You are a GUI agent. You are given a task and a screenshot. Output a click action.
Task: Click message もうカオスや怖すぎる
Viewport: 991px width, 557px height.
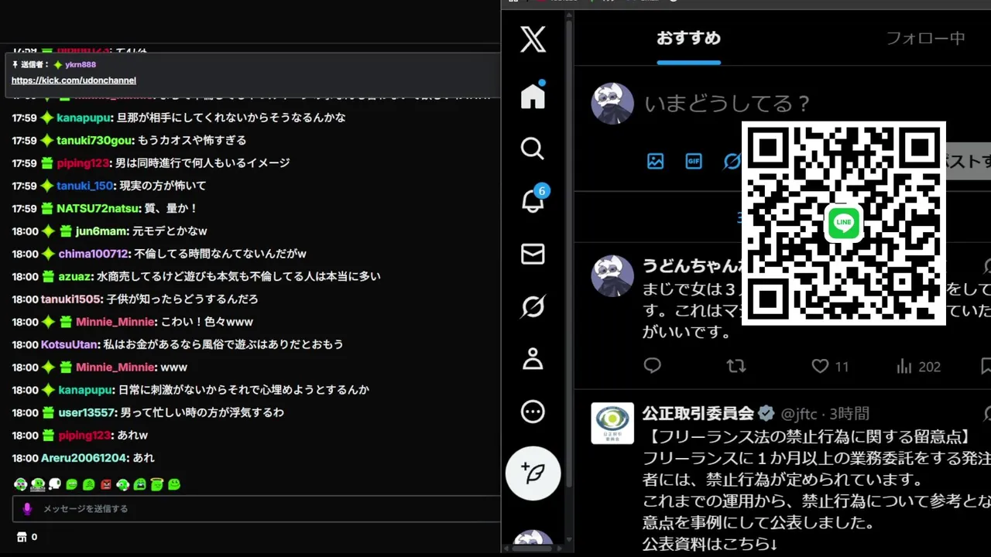pyautogui.click(x=192, y=141)
